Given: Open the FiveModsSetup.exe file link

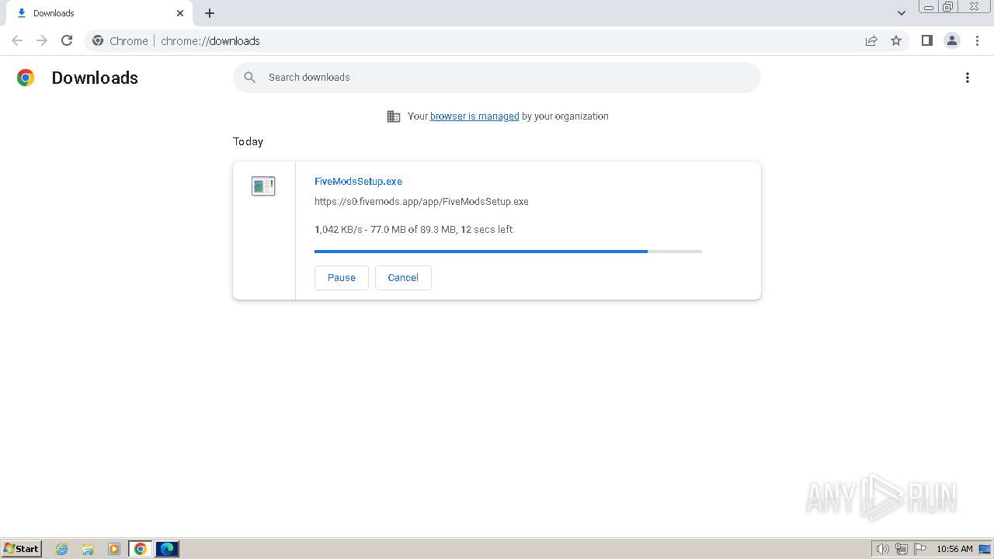Looking at the screenshot, I should [x=358, y=182].
